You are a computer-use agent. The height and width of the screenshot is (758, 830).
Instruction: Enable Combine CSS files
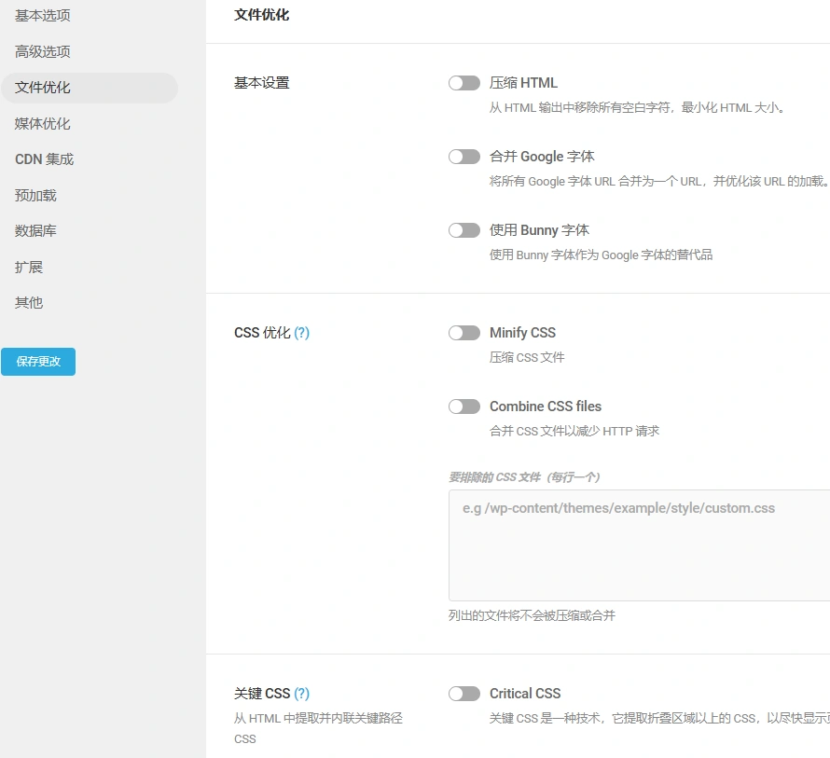pos(463,406)
